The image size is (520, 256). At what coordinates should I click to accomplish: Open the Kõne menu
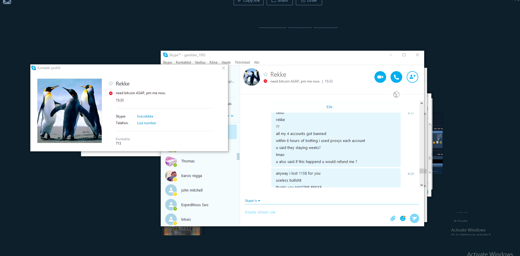213,62
